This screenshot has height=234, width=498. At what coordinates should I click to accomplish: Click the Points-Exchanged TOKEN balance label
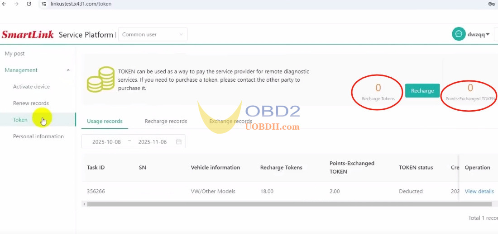(x=470, y=98)
